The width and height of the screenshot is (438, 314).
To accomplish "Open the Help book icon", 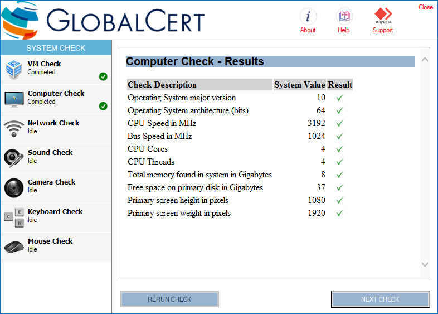I will (344, 16).
